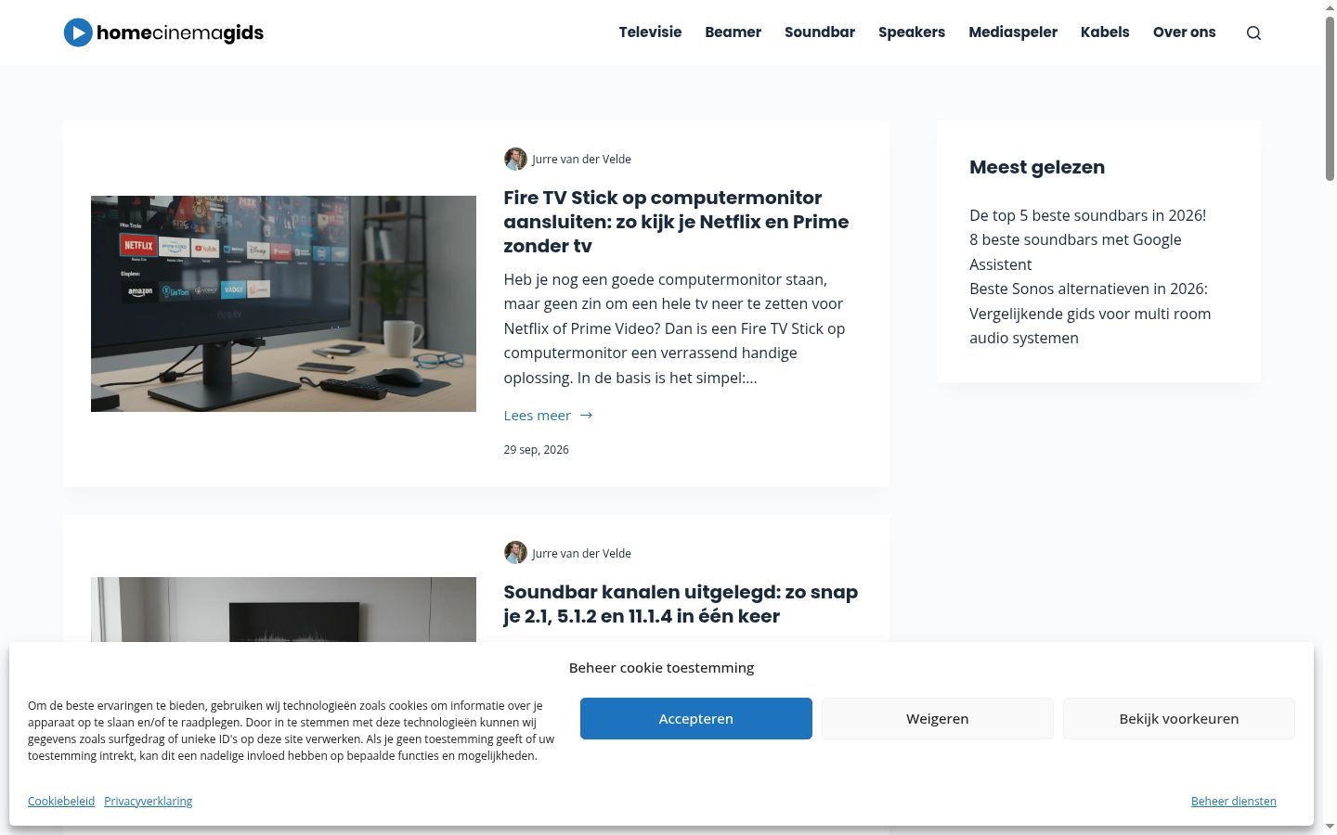Open the Over ons page
The height and width of the screenshot is (835, 1337).
[x=1184, y=32]
